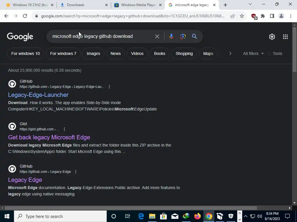Click the browser forward arrow
The height and width of the screenshot is (222, 297).
[x=16, y=16]
